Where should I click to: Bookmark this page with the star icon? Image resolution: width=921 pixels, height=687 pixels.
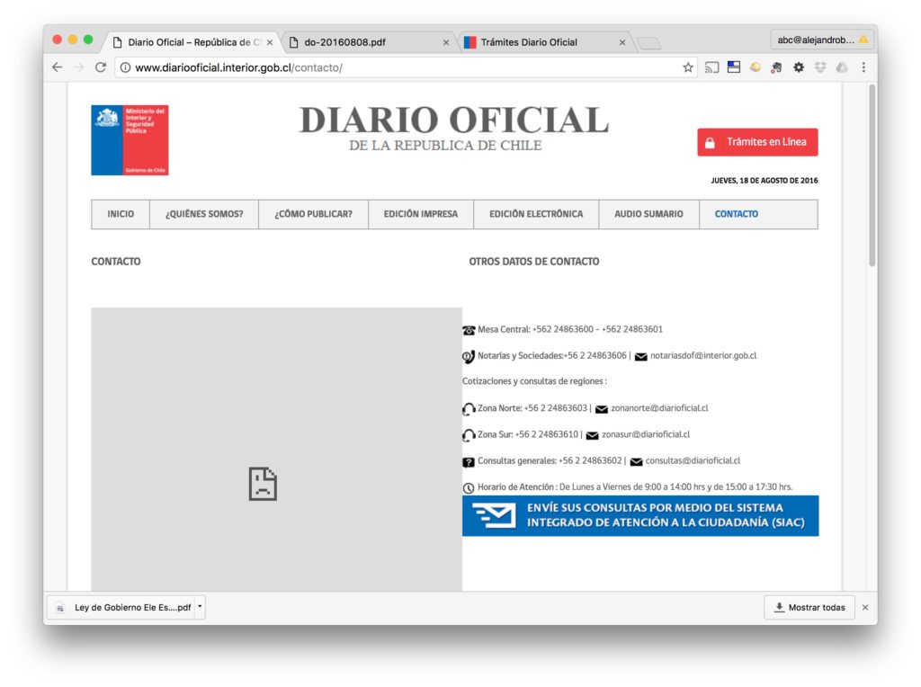688,67
